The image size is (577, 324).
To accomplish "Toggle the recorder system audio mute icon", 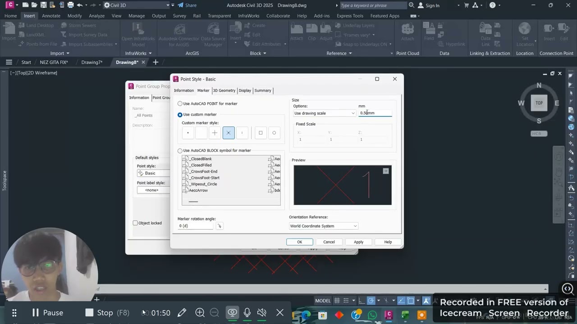I will coord(261,312).
